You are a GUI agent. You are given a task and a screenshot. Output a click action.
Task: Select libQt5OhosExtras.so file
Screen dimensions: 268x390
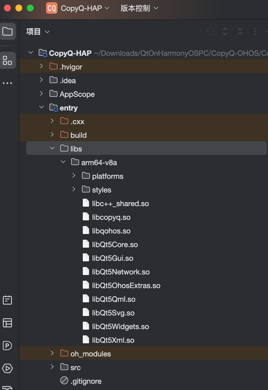126,286
